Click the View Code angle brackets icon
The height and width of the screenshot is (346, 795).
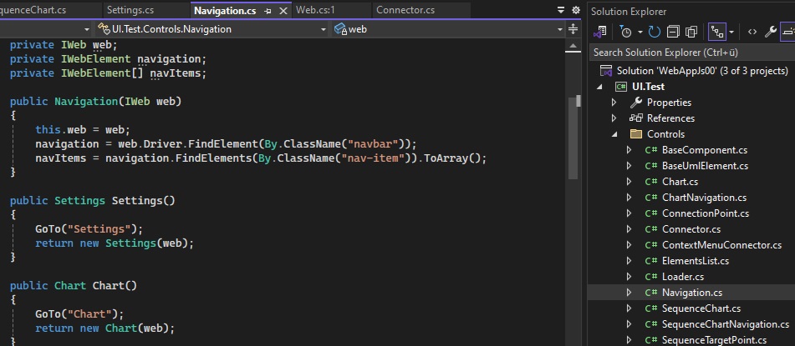click(x=752, y=33)
